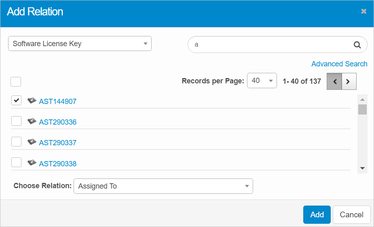Click the magnifier search icon
The image size is (374, 227).
tap(357, 45)
